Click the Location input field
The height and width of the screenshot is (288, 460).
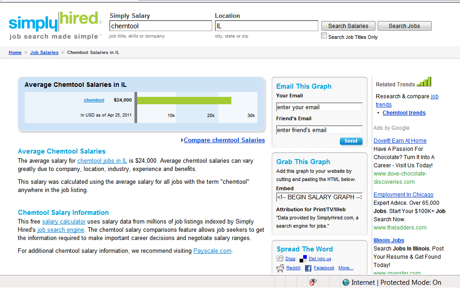(x=267, y=26)
